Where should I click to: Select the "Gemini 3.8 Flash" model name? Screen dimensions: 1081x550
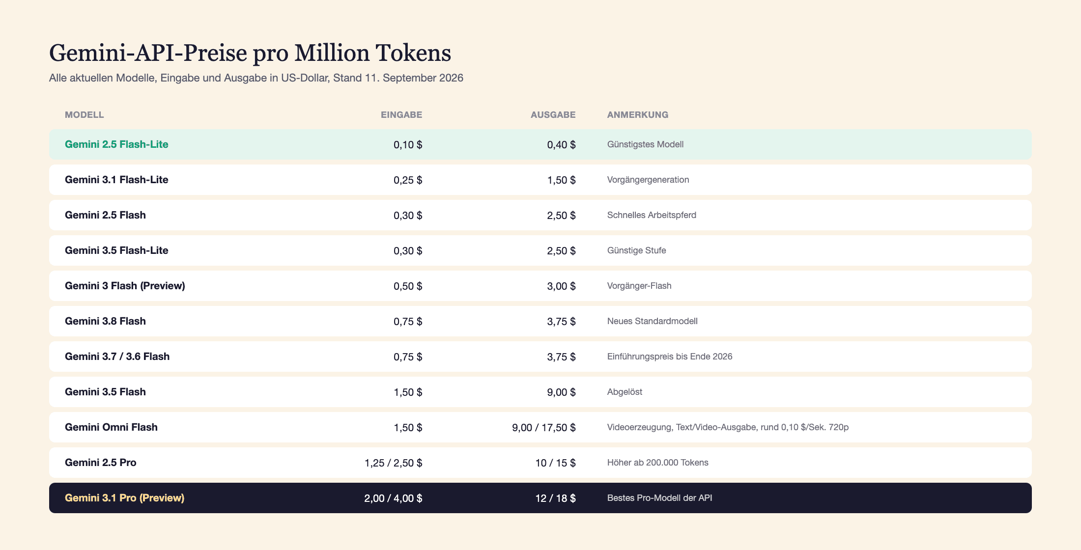pos(105,321)
